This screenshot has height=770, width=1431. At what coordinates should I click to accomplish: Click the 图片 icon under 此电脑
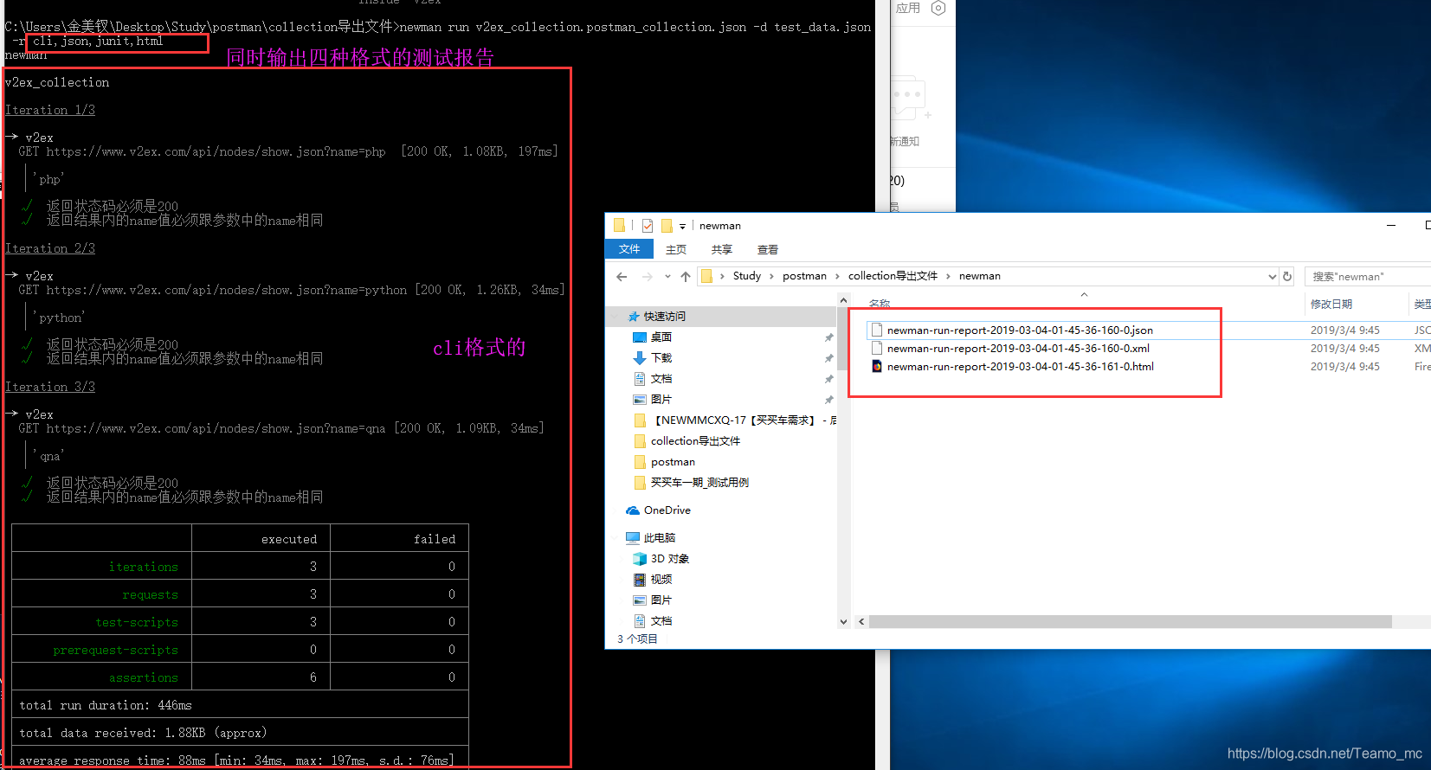tap(640, 600)
